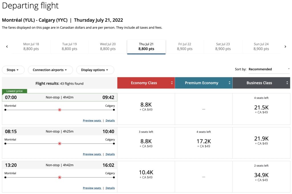Open Preview seats for 07:00 flight
Image resolution: width=292 pixels, height=194 pixels.
pos(92,121)
